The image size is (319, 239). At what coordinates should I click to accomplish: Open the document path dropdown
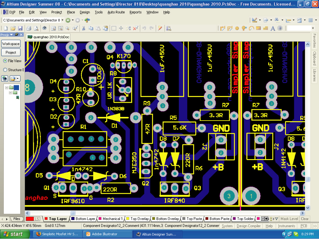63,20
